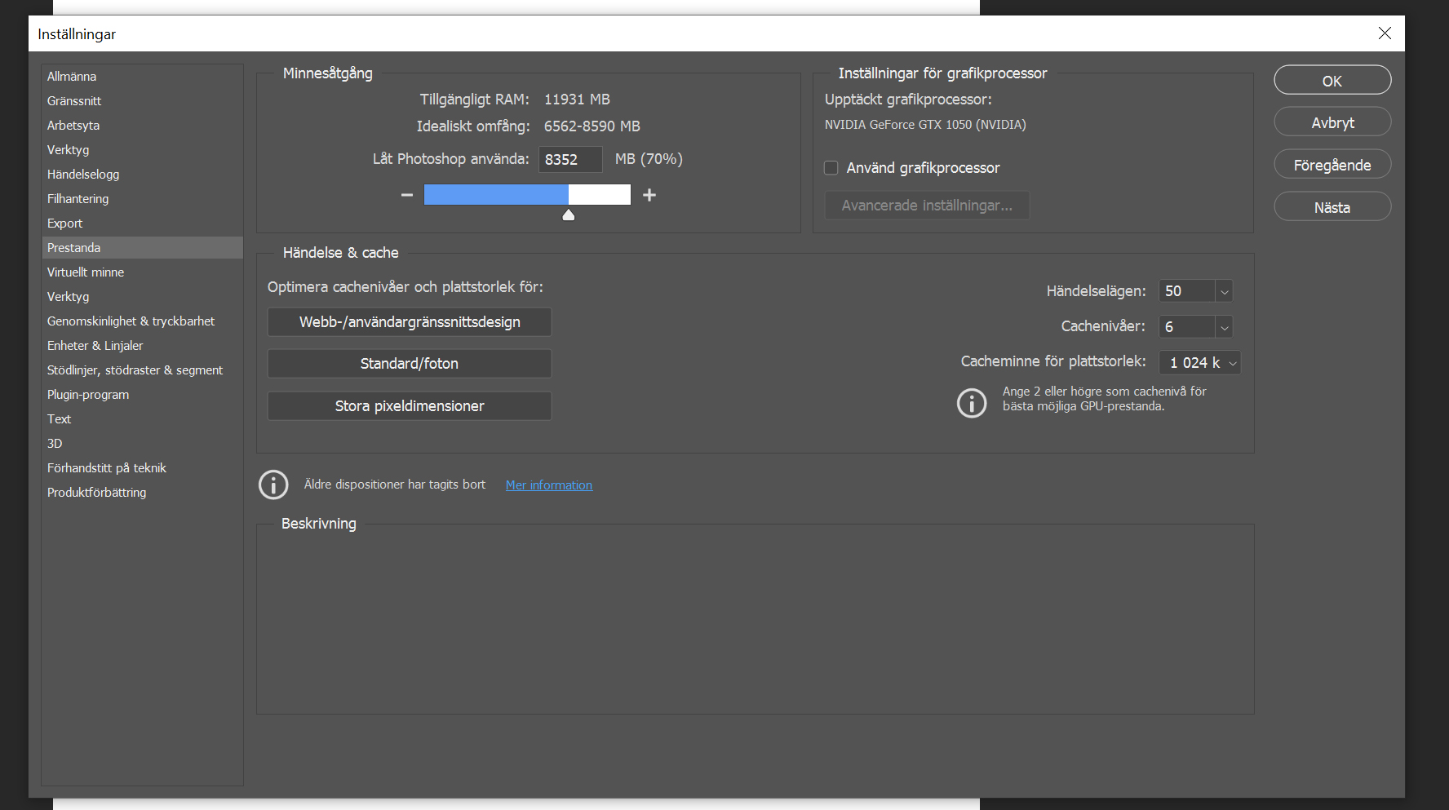The image size is (1449, 810).
Task: Apply the Standard/foton optimization preset
Action: click(x=409, y=363)
